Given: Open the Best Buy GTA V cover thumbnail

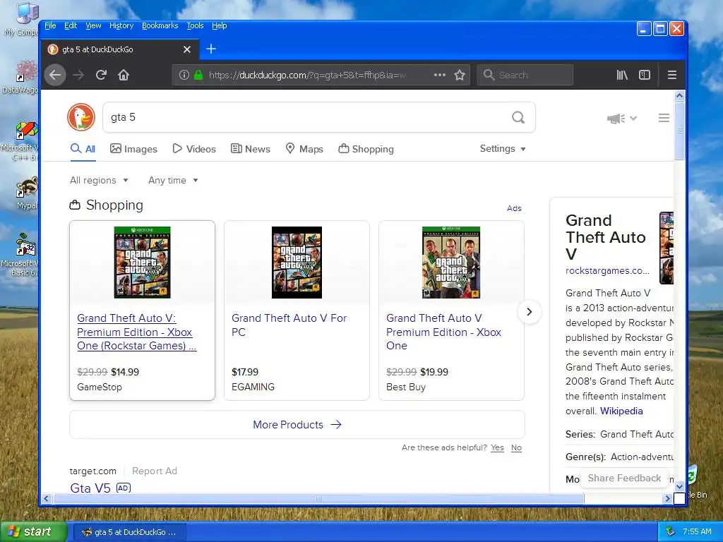Looking at the screenshot, I should 451,263.
